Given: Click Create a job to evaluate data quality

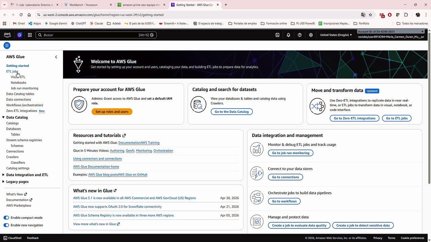Looking at the screenshot, I should pos(299,226).
